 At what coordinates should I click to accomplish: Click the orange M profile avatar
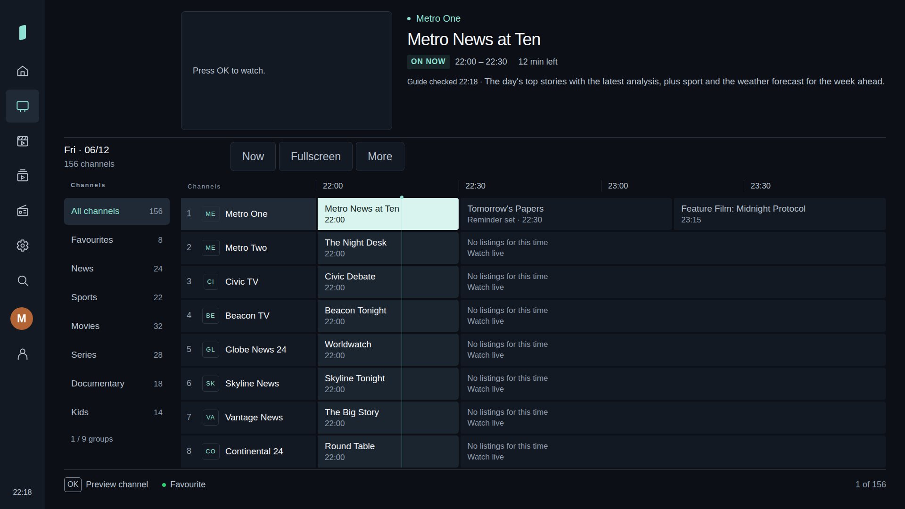click(22, 319)
